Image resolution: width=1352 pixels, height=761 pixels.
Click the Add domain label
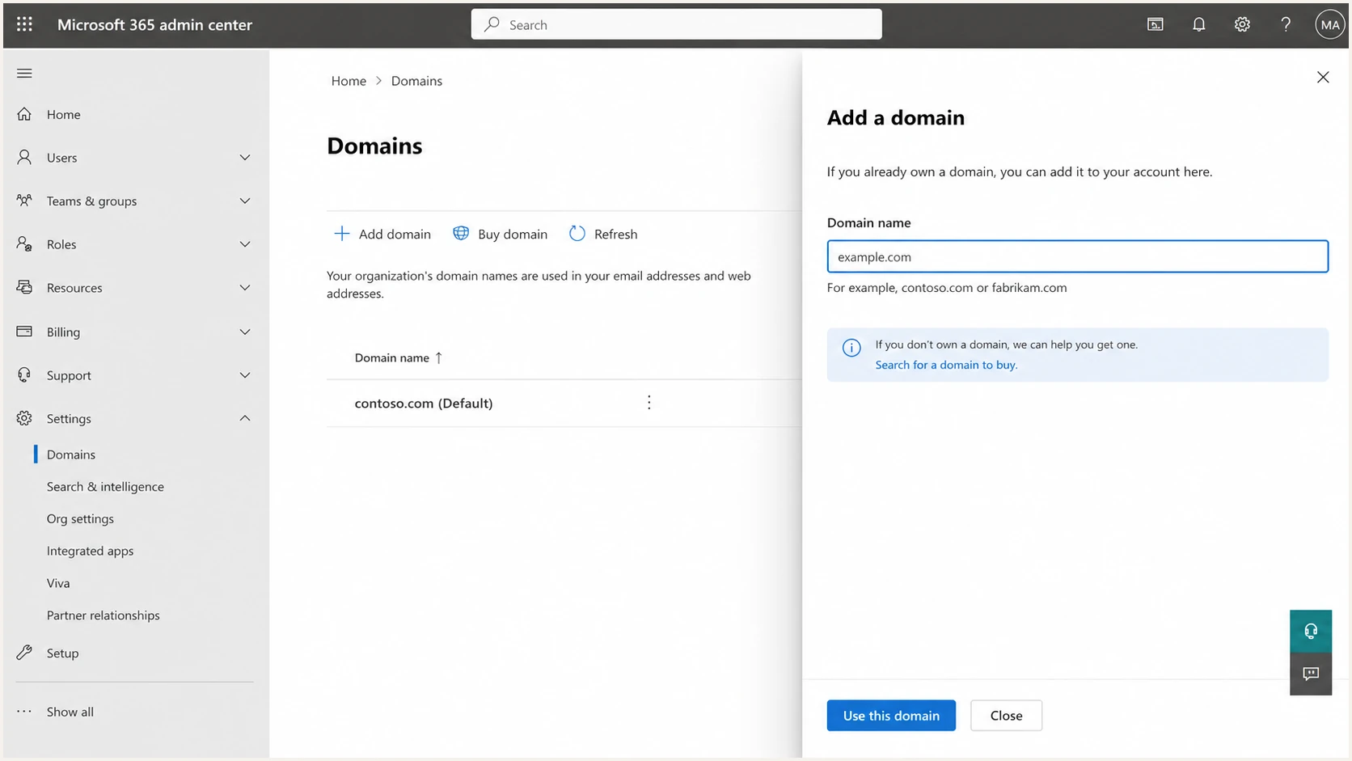tap(395, 234)
